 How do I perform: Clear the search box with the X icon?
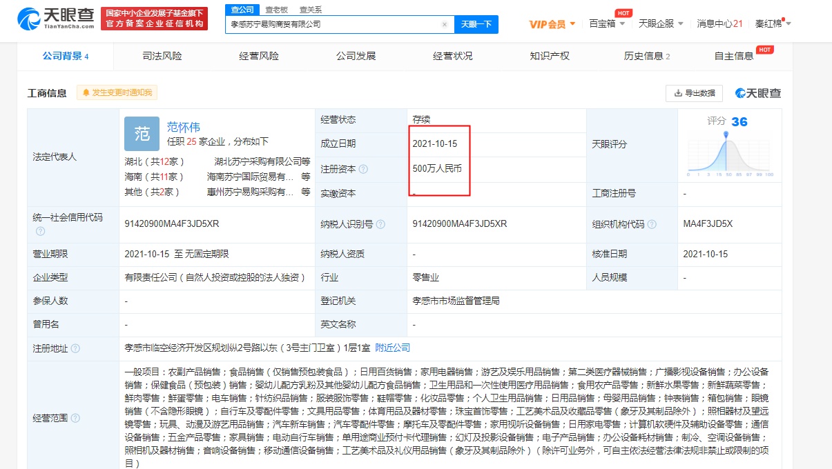click(x=445, y=24)
